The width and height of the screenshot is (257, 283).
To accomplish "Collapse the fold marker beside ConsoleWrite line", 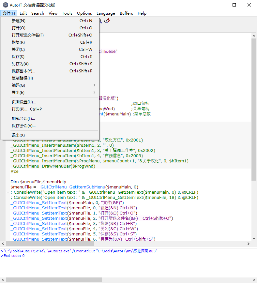I will 8,192.
